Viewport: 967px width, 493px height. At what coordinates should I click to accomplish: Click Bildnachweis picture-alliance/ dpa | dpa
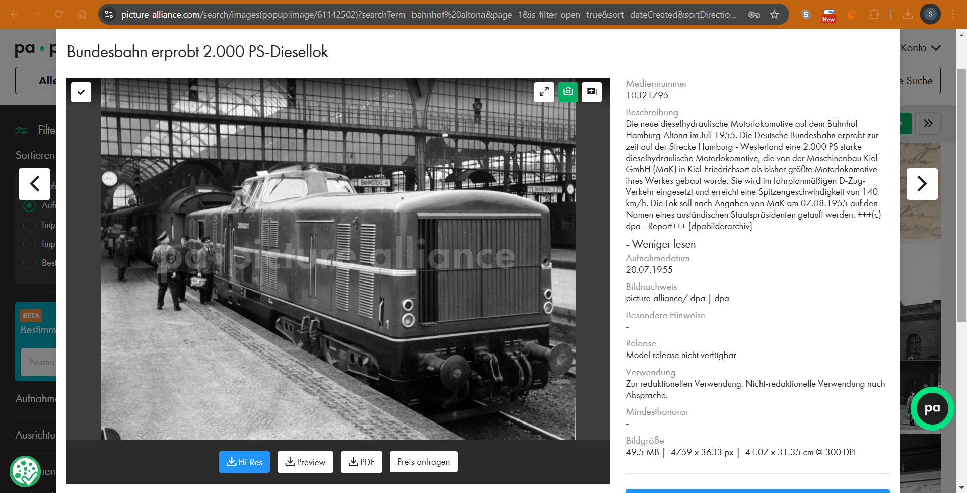[677, 298]
